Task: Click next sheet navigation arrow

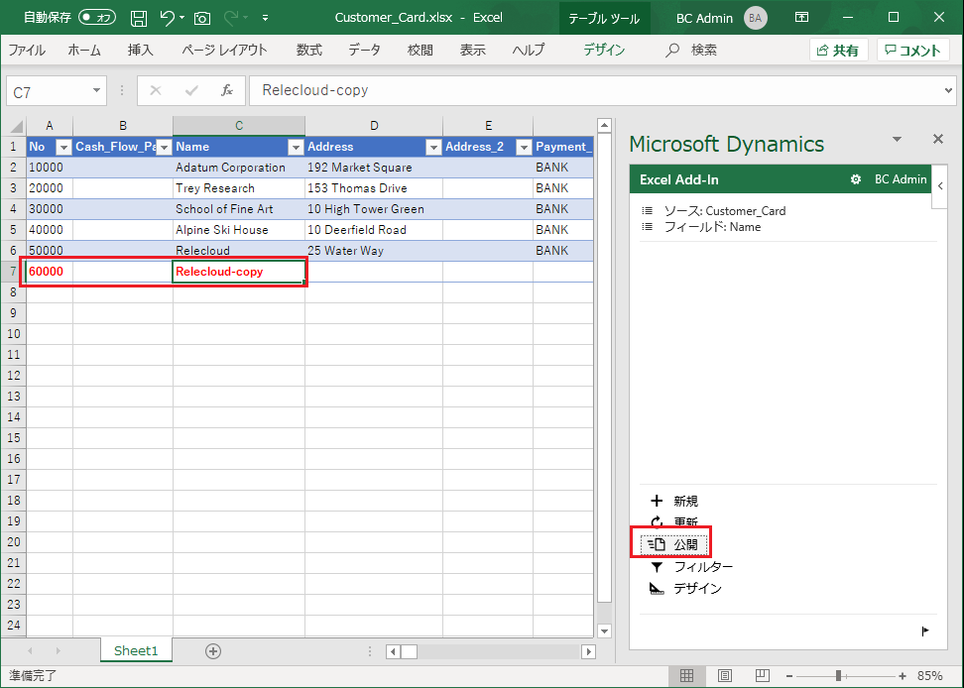Action: pos(59,650)
